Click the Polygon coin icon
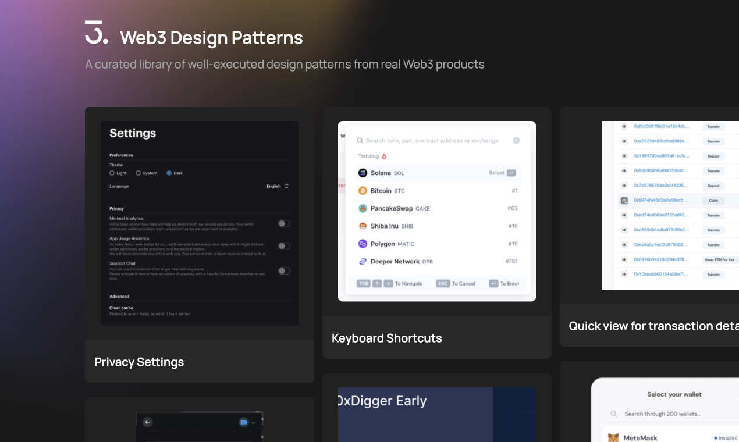Screen dimensions: 739x442 click(x=363, y=244)
